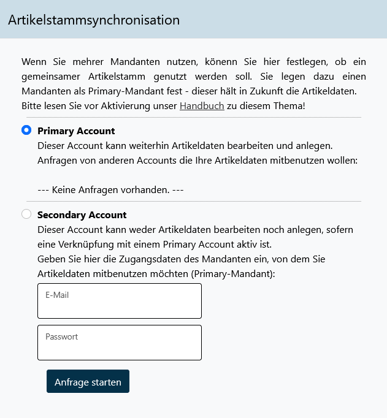Click the bold 'Secondary Account' label

click(82, 215)
